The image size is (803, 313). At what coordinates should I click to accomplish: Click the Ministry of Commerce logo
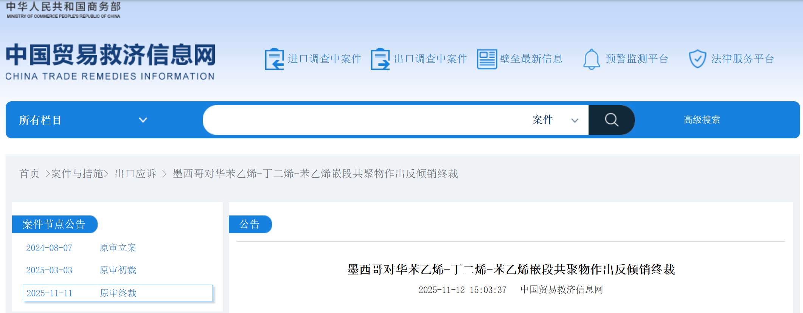pyautogui.click(x=63, y=10)
